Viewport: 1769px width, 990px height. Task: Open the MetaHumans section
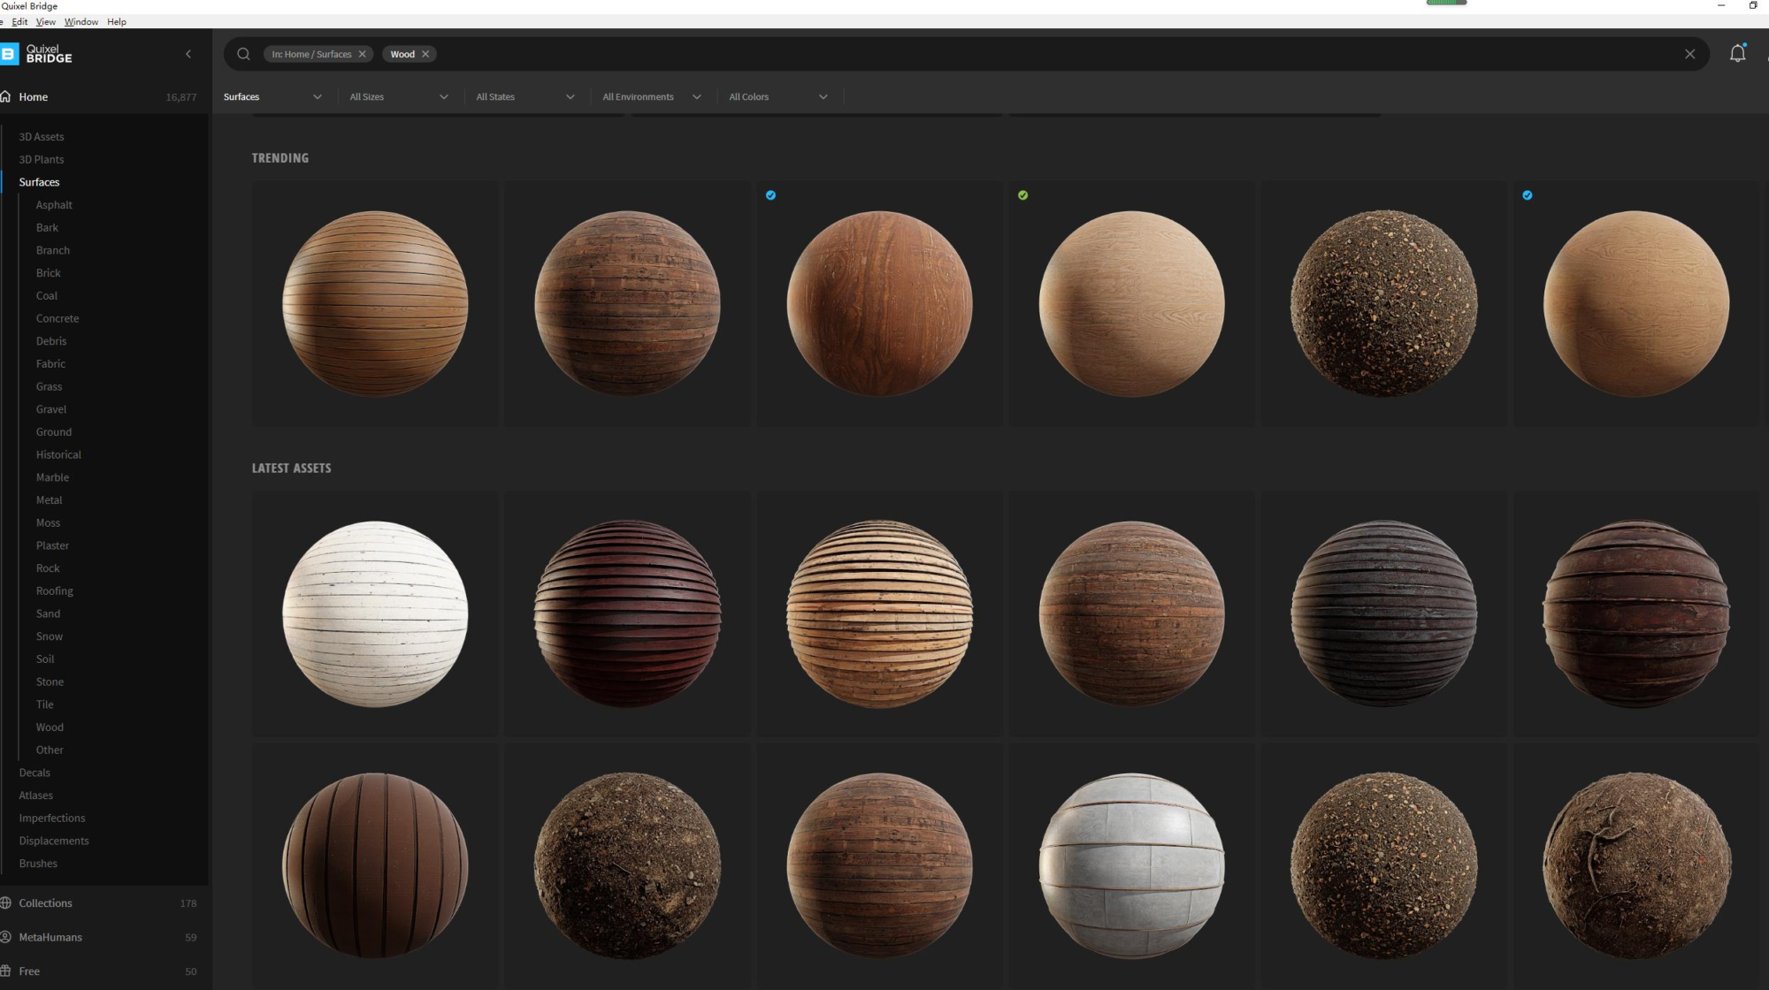50,937
